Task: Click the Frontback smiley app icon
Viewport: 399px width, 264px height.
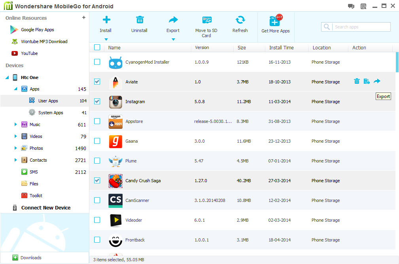Action: [x=115, y=240]
